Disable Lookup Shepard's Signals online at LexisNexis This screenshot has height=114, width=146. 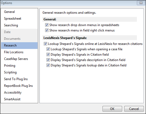[x=45, y=44]
